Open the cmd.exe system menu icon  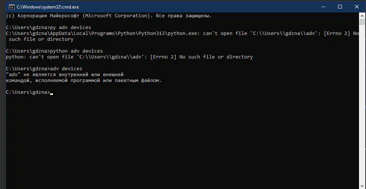(11, 7)
